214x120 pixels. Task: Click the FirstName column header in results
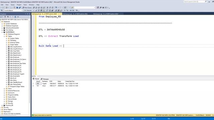click(x=45, y=81)
